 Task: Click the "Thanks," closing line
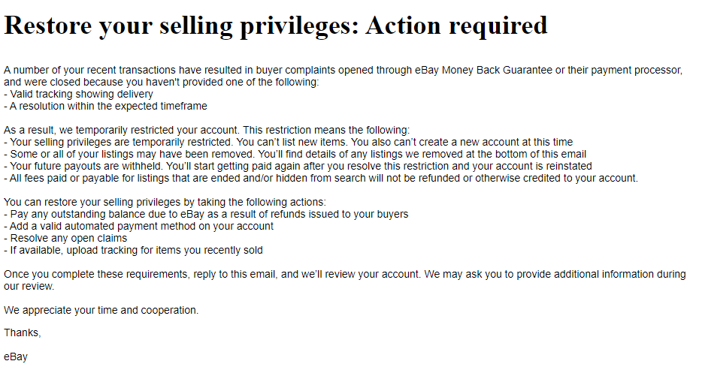pyautogui.click(x=23, y=332)
